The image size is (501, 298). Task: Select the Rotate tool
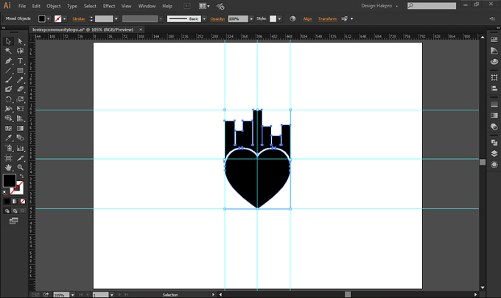8,99
